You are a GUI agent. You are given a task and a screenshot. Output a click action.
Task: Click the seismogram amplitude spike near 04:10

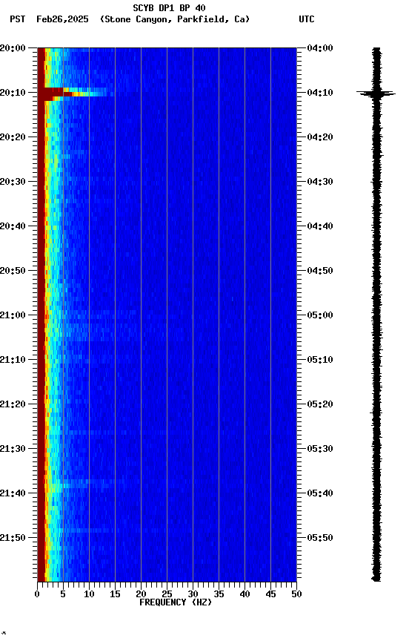click(376, 93)
